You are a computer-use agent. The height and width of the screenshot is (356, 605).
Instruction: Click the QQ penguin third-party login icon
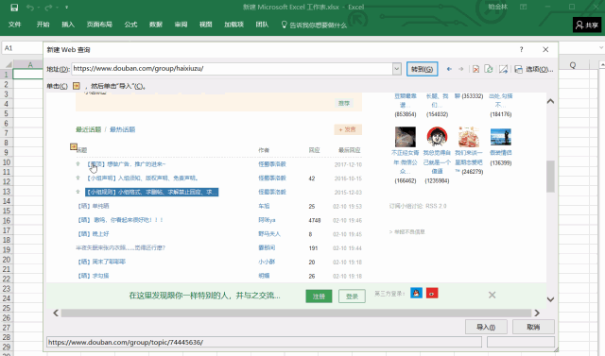pos(416,293)
